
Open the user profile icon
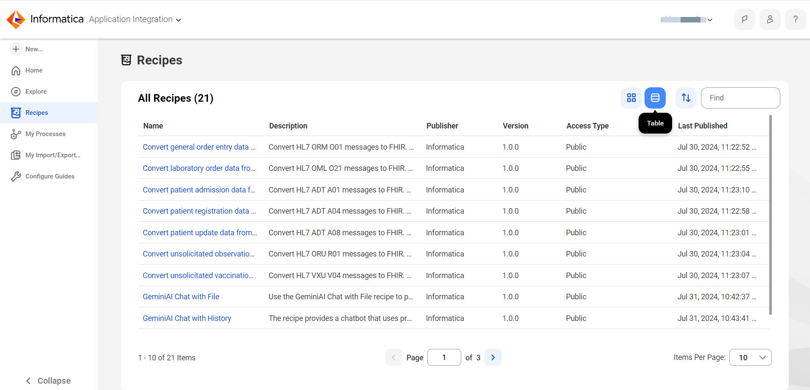click(x=770, y=19)
